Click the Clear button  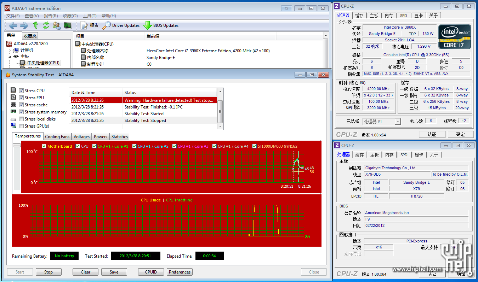click(x=86, y=272)
